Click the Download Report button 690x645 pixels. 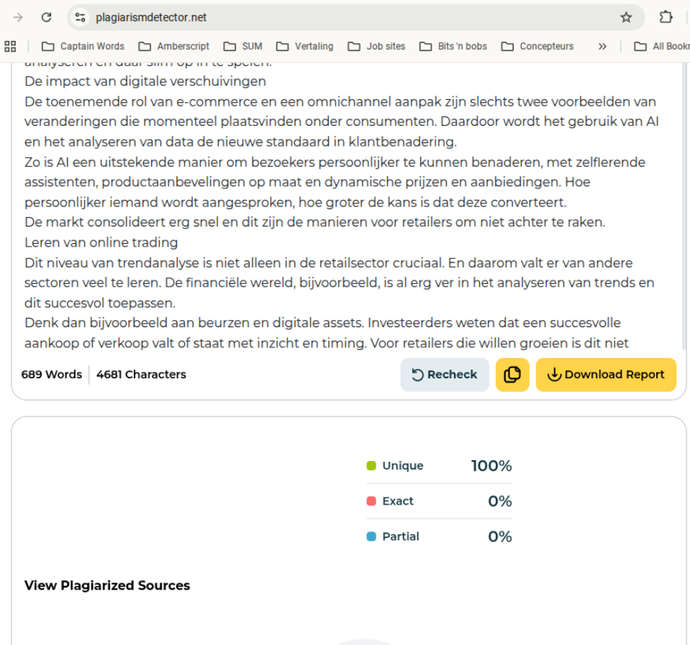click(x=606, y=375)
